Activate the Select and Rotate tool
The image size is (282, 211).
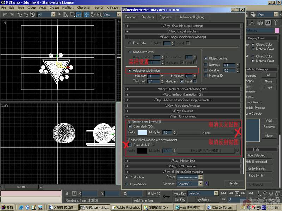tap(93, 14)
